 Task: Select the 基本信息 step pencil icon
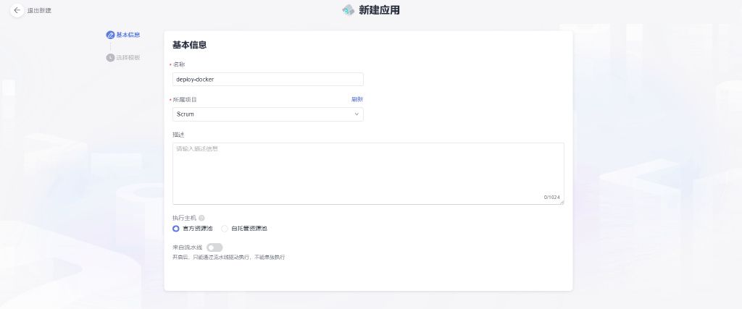[110, 35]
